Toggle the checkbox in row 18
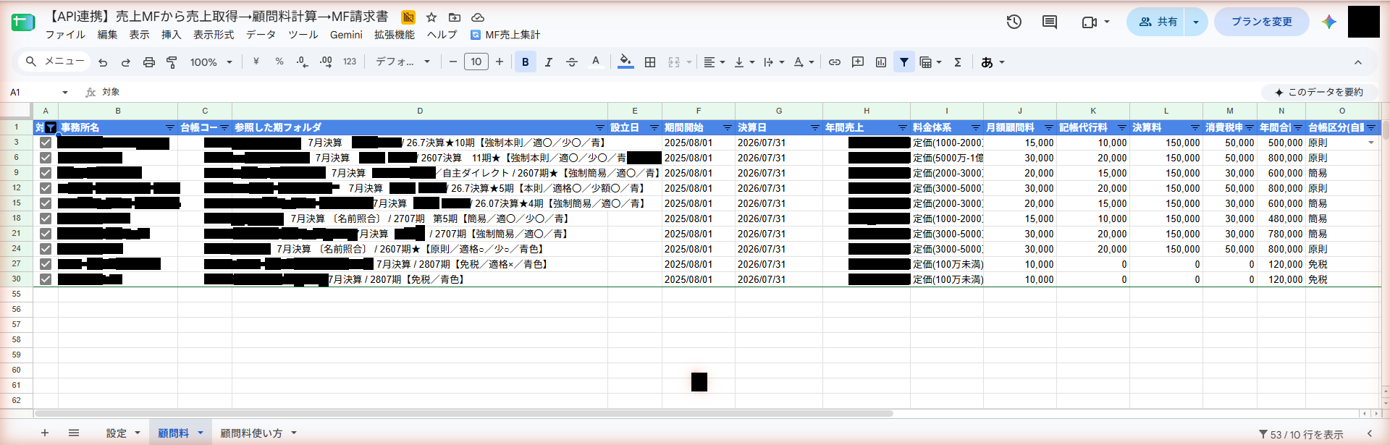 point(46,219)
